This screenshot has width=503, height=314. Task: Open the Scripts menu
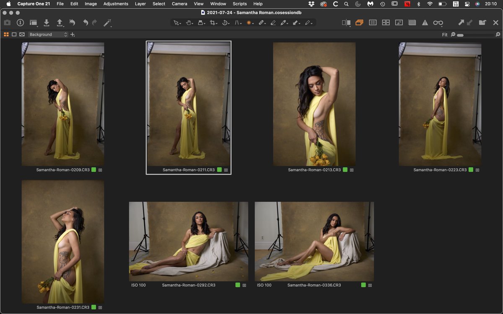240,4
